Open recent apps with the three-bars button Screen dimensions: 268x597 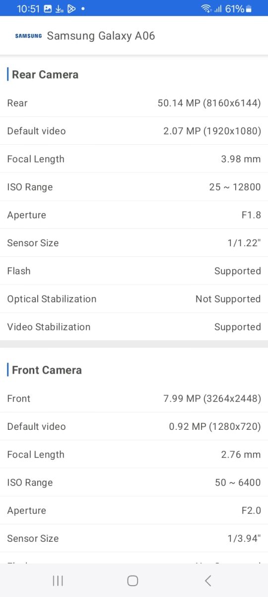pos(58,580)
